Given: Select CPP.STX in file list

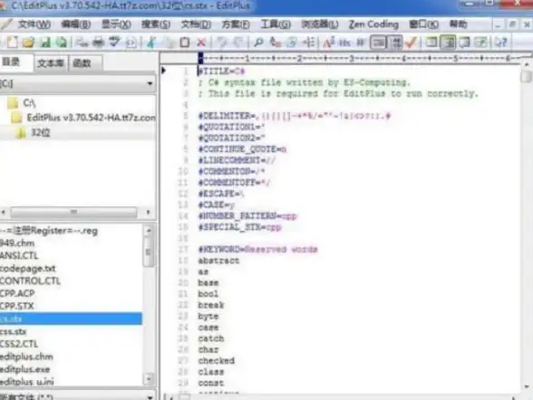Looking at the screenshot, I should (17, 306).
